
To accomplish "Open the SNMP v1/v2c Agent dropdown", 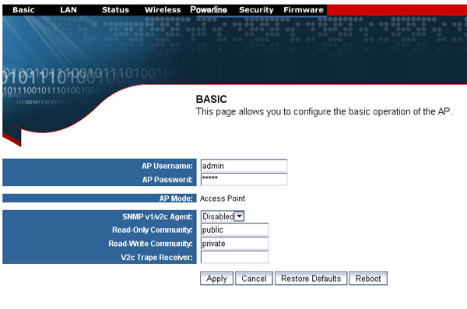I will [x=223, y=216].
